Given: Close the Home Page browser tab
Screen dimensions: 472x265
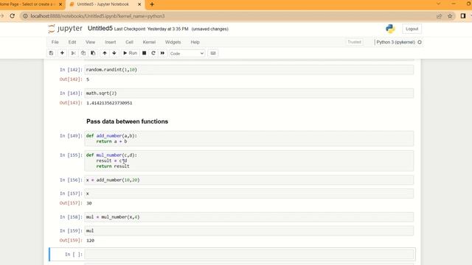Looking at the screenshot, I should pyautogui.click(x=60, y=4).
